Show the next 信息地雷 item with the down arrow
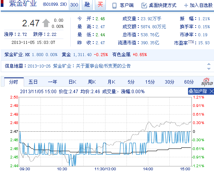This screenshot has width=214, height=171. [x=209, y=69]
